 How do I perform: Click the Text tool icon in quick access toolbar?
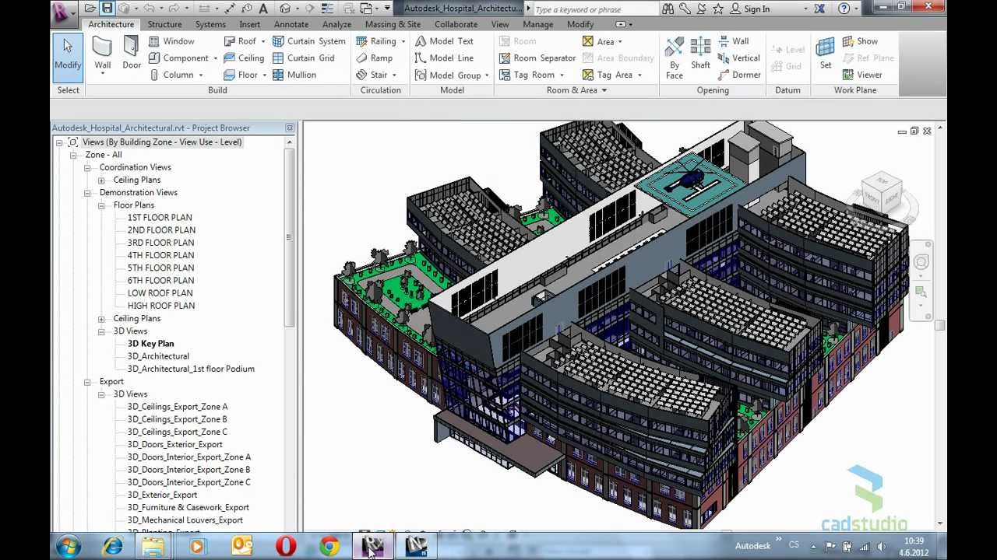pyautogui.click(x=263, y=9)
